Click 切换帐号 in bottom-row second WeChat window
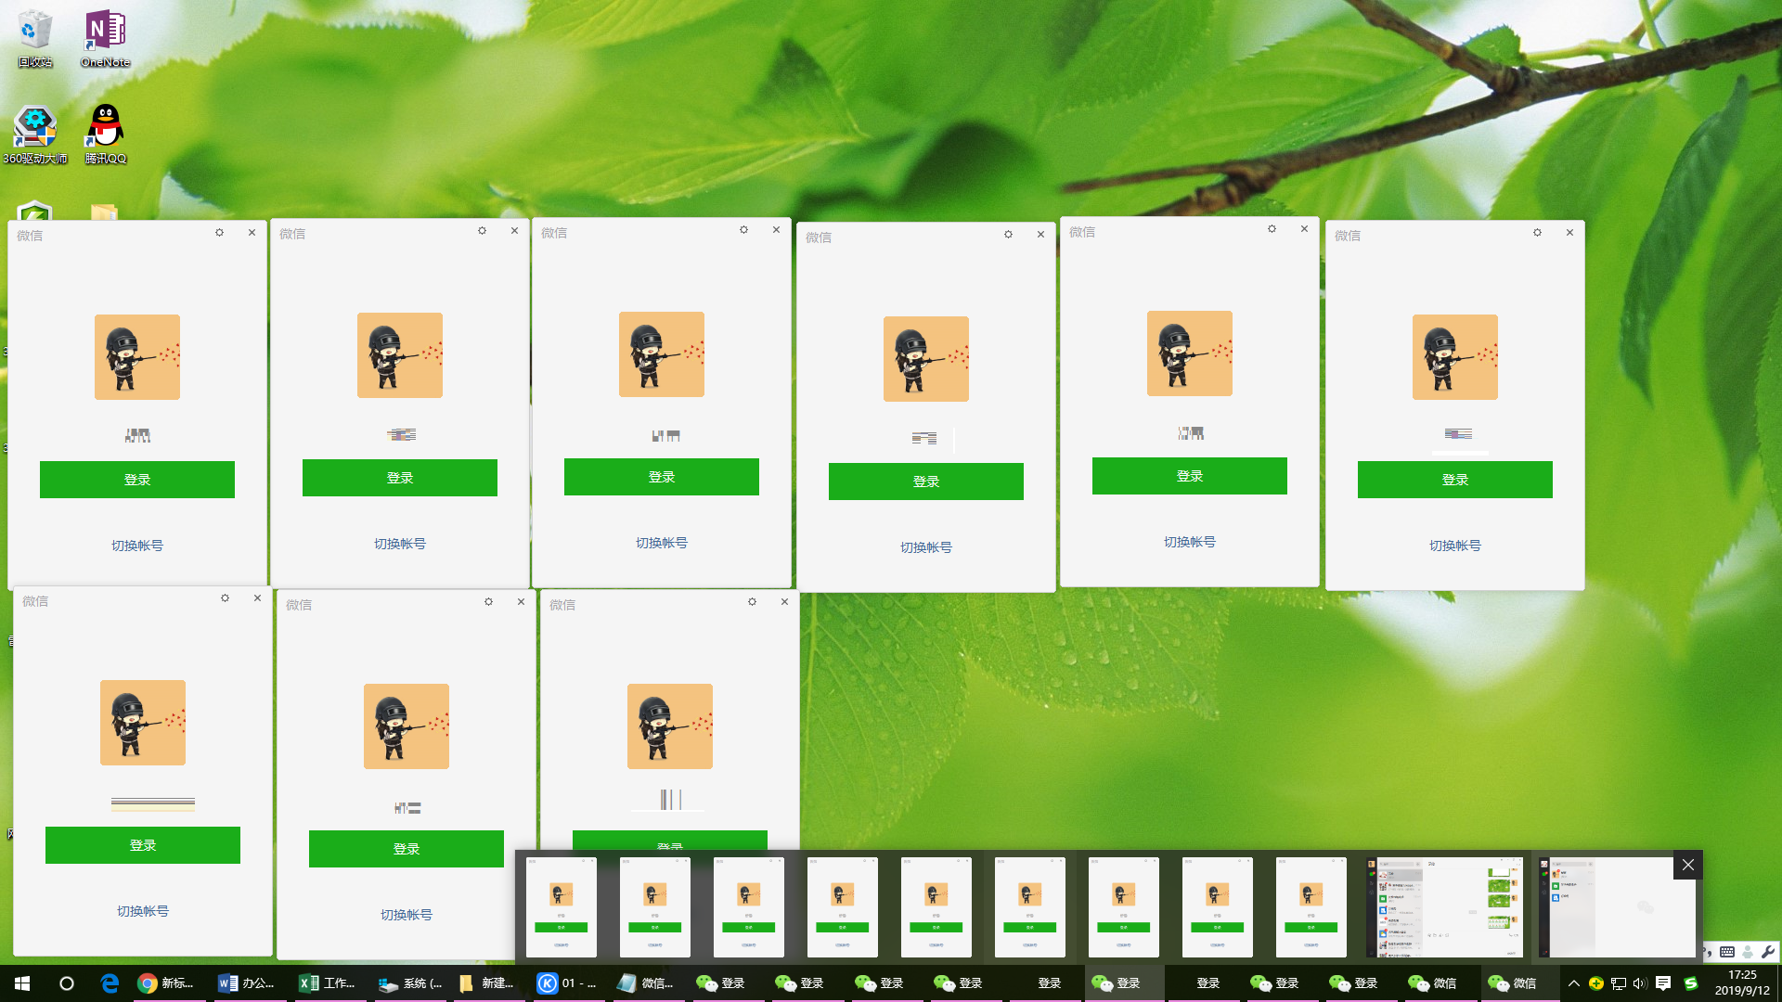The height and width of the screenshot is (1002, 1782). tap(407, 915)
